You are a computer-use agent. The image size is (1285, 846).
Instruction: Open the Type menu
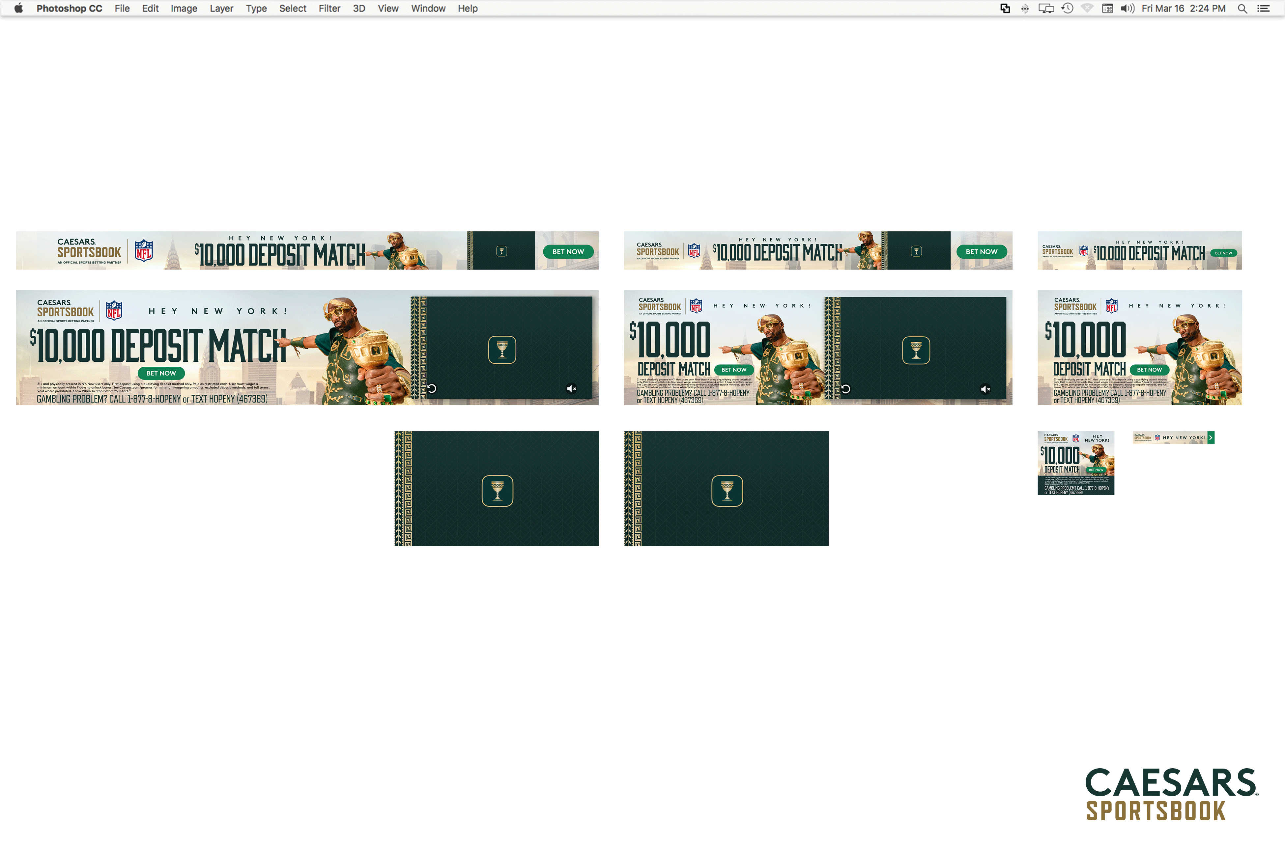(x=256, y=8)
